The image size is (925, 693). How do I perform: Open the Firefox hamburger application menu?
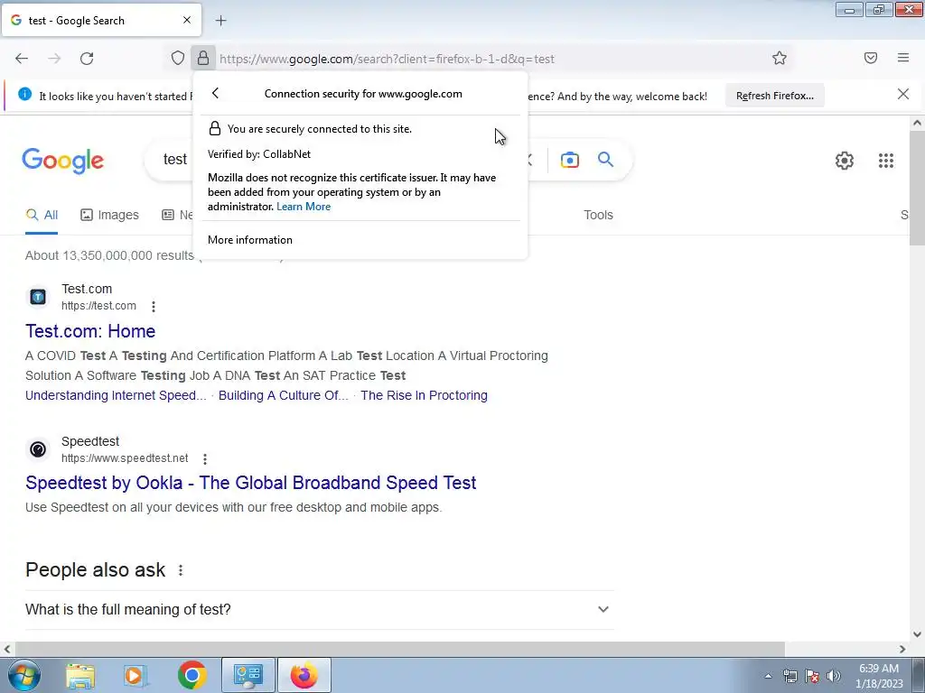(x=903, y=58)
